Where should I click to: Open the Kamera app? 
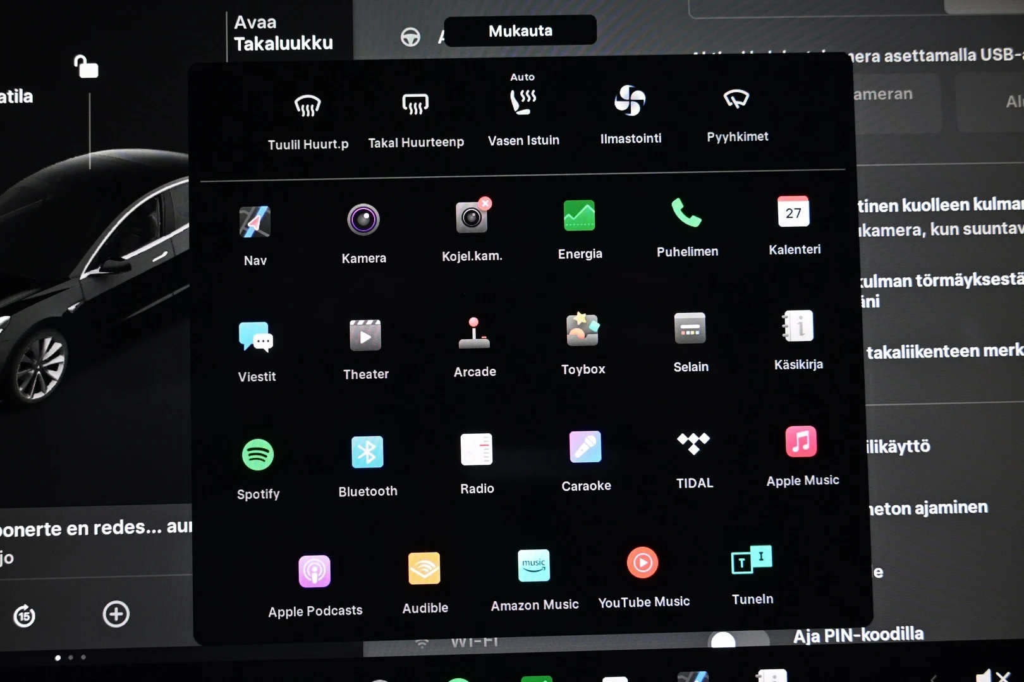coord(363,220)
